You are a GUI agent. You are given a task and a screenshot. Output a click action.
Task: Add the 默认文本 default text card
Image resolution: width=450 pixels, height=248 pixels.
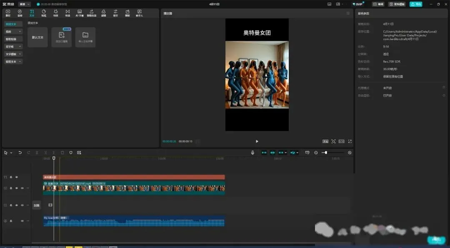(37, 37)
